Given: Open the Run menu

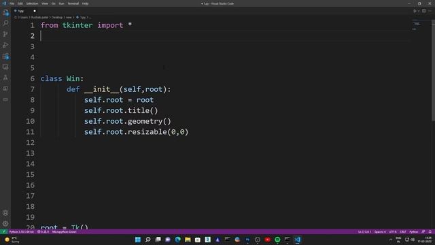Looking at the screenshot, I should click(x=61, y=3).
